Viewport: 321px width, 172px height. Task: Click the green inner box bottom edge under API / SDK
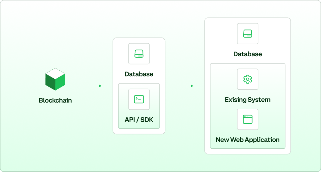tap(139, 128)
